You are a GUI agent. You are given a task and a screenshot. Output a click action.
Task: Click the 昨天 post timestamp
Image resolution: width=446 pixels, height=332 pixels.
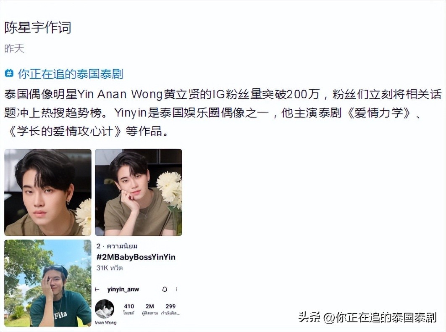14,48
